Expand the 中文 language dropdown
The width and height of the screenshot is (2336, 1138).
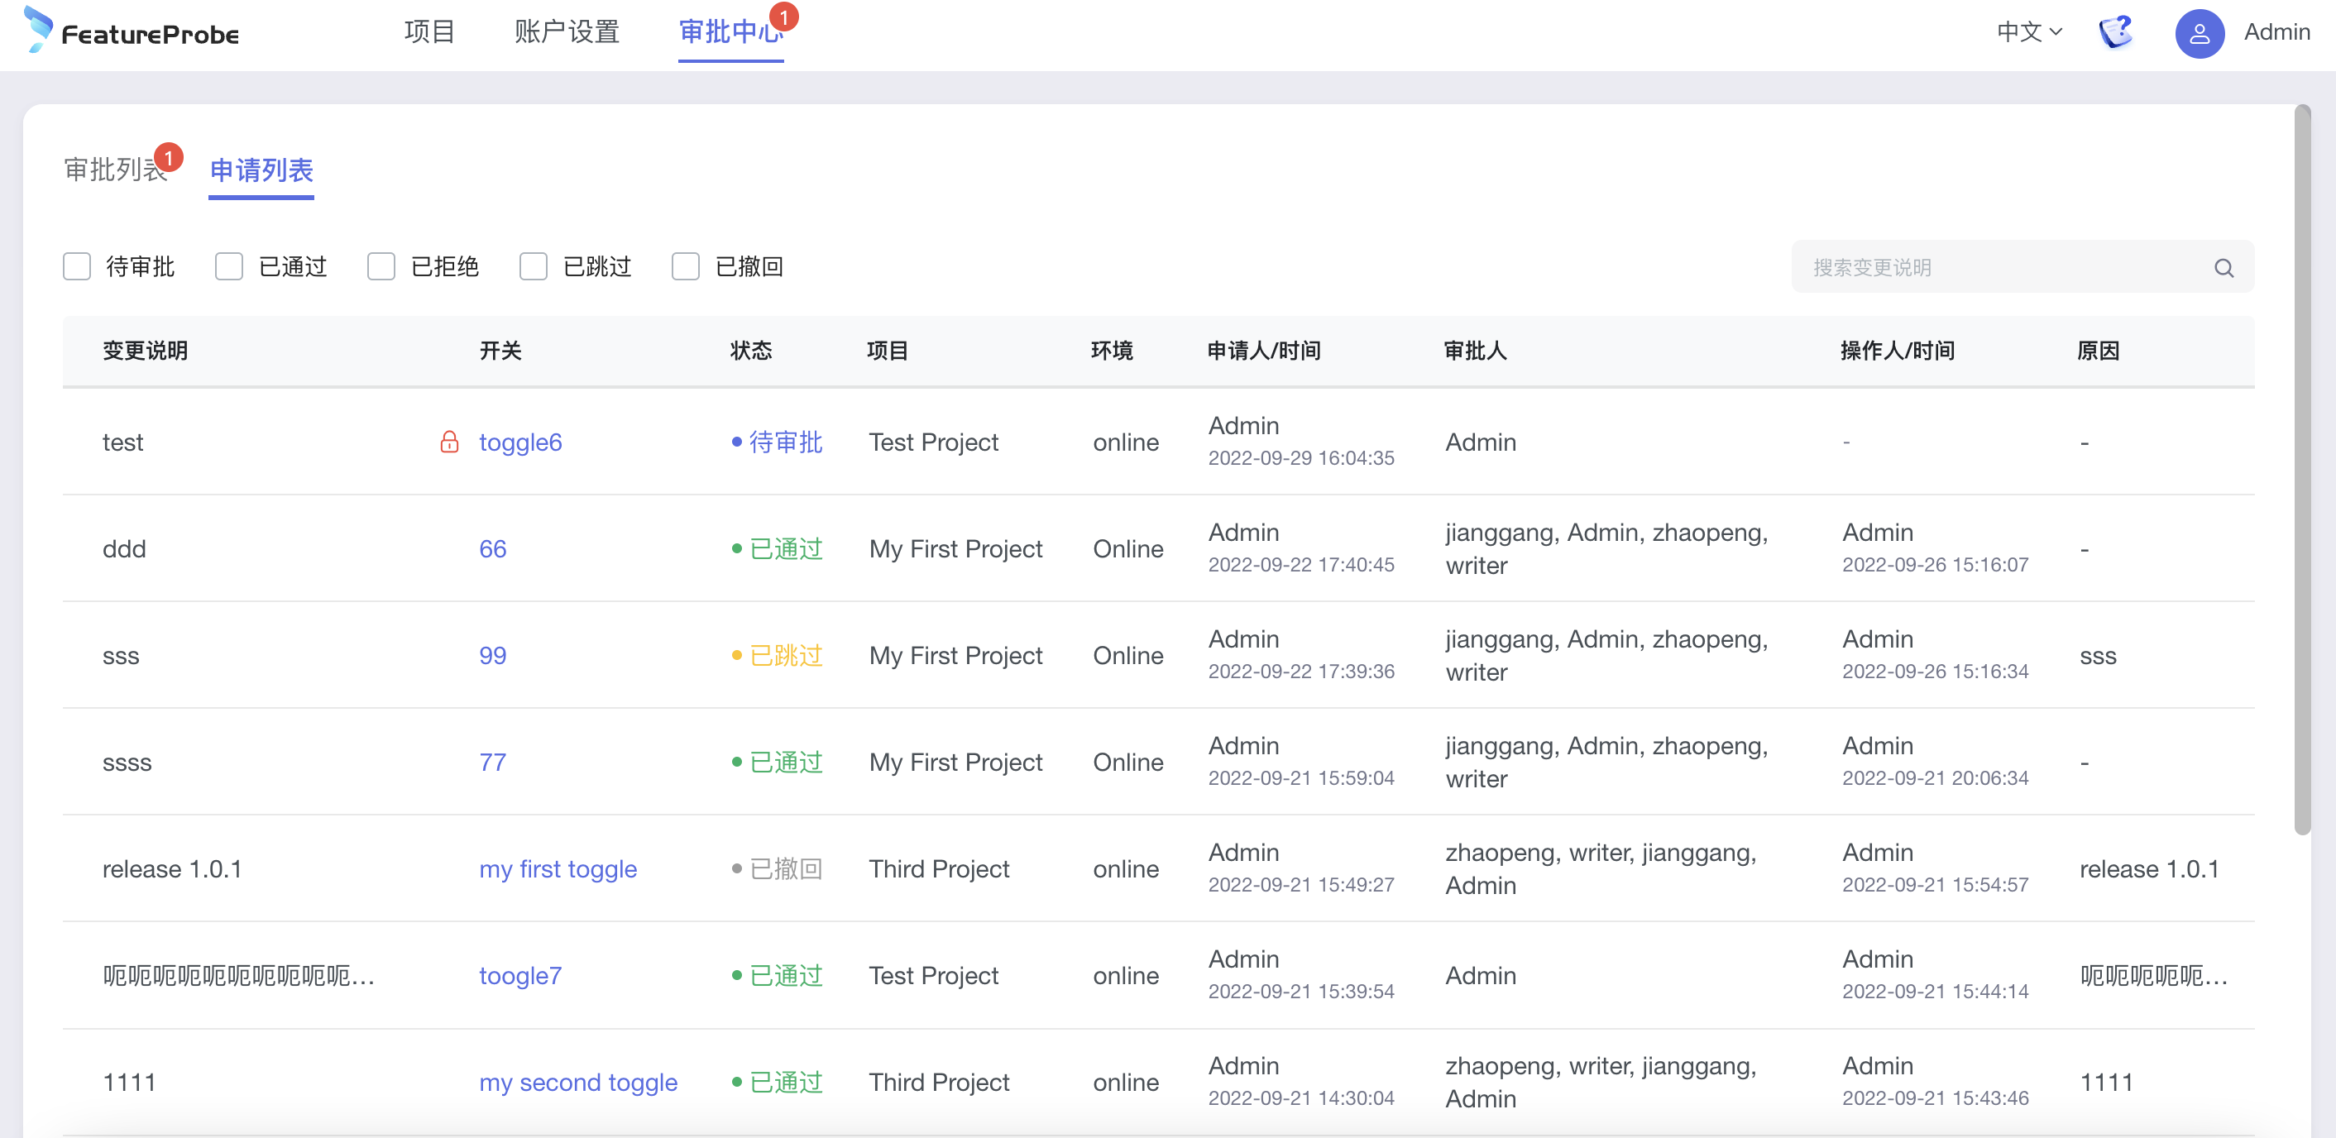2028,31
